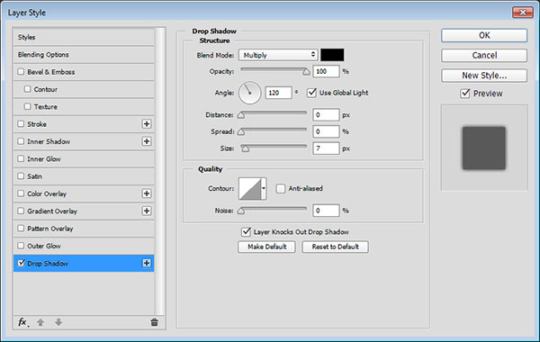Click the Reset to Default button
540x342 pixels.
click(335, 247)
